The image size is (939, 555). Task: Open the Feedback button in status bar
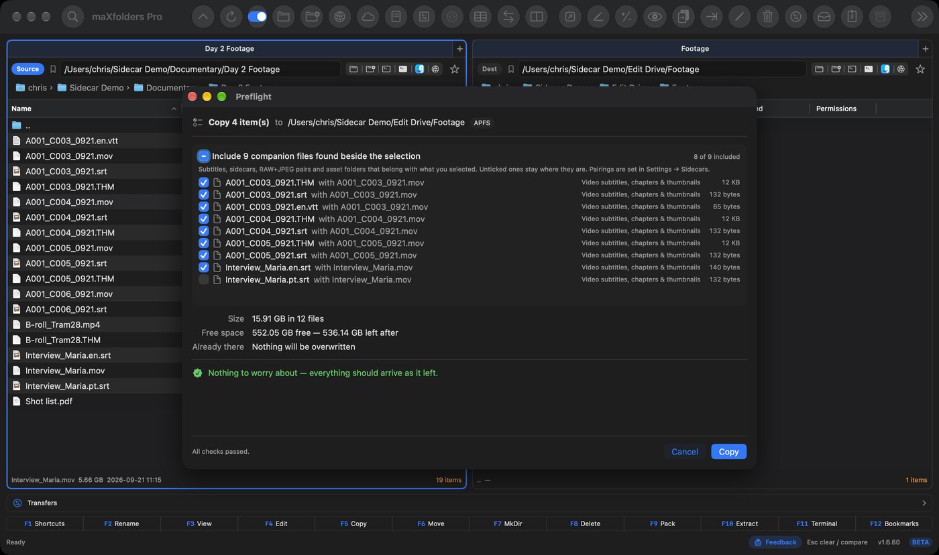pos(775,542)
